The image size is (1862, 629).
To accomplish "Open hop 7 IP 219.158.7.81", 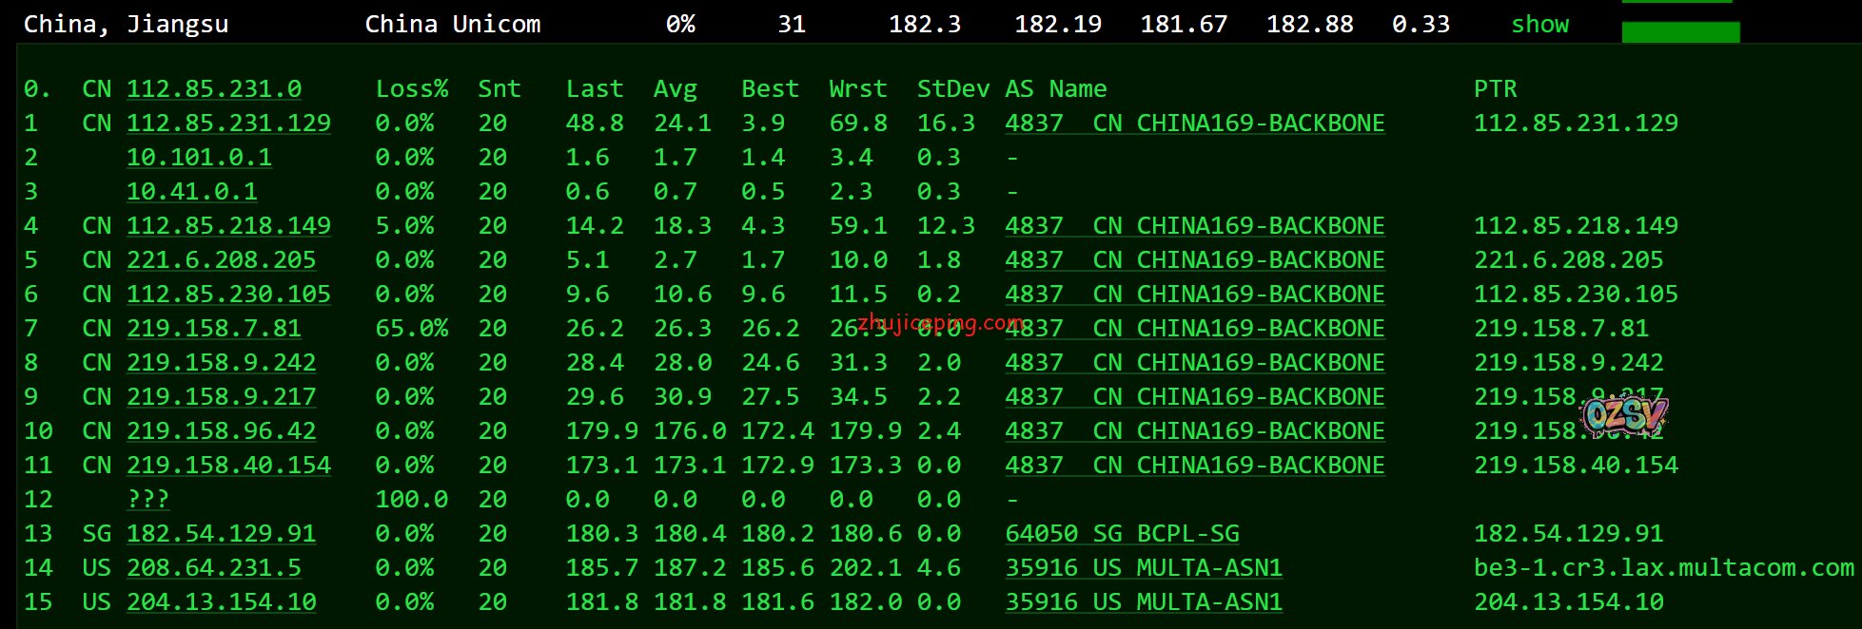I will coord(213,329).
